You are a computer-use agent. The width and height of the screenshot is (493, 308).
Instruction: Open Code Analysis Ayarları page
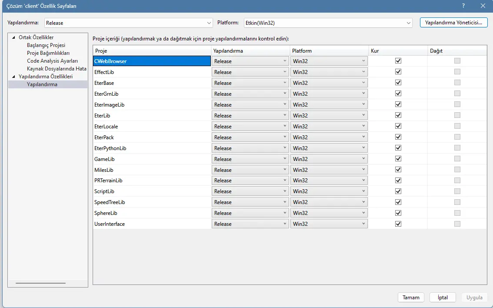point(52,61)
